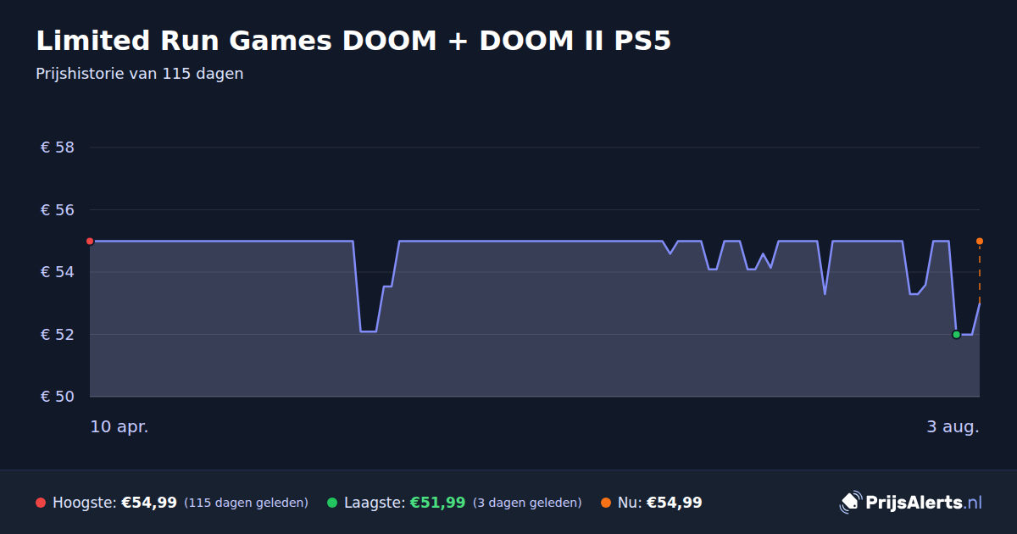Viewport: 1017px width, 534px height.
Task: Click the red highest-price dot in legend
Action: click(41, 503)
